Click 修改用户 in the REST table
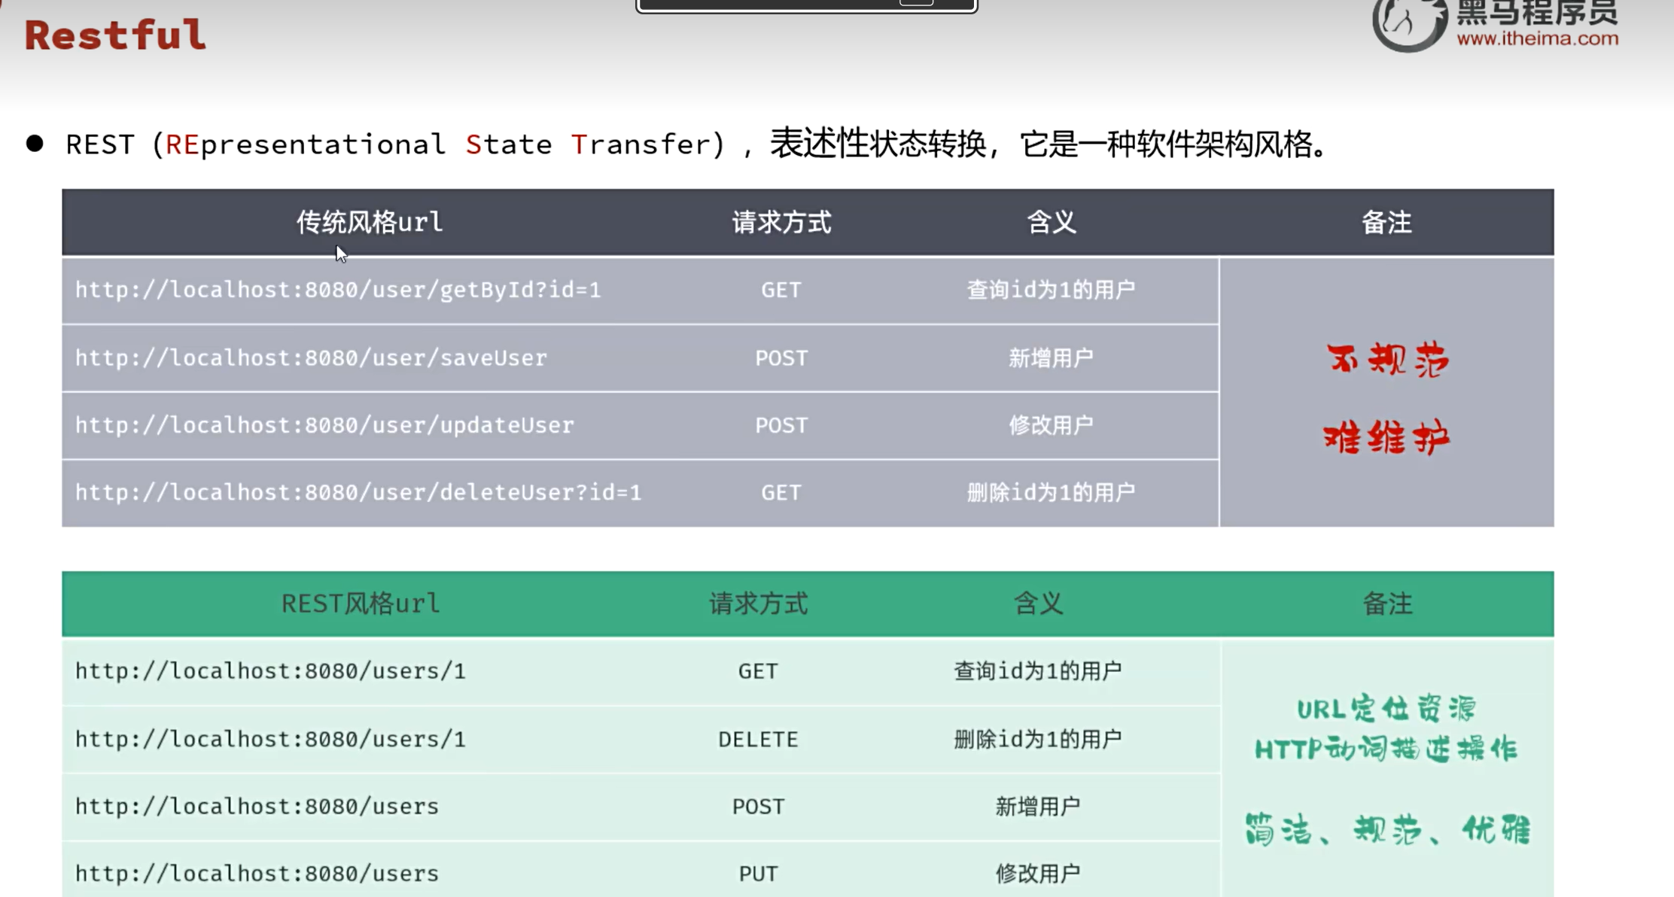 (1038, 874)
